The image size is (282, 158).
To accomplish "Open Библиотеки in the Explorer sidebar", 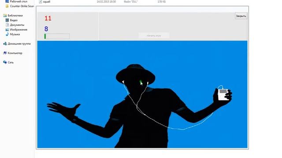I will (x=15, y=16).
